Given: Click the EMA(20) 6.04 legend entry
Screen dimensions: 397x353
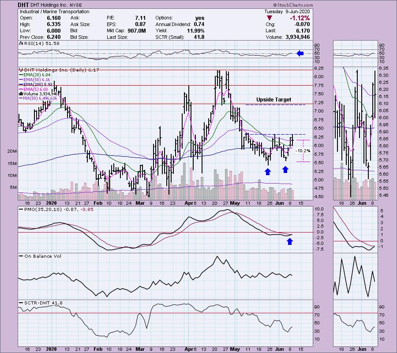Looking at the screenshot, I should click(37, 75).
